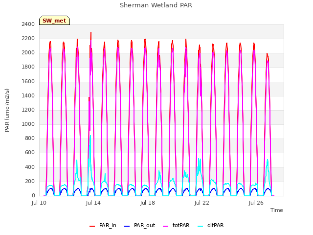Screen dimensions: 313x235
Task: Click the Time axis label
Action: [x=276, y=210]
